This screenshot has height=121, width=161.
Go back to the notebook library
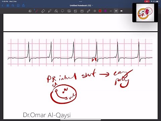pos(3,5)
